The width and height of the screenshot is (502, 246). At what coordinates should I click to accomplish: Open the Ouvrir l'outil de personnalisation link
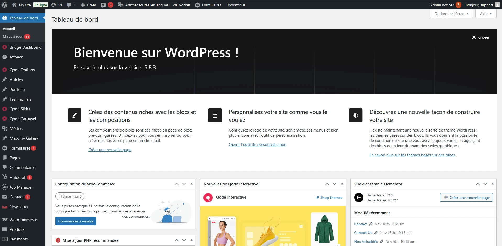pos(257,144)
